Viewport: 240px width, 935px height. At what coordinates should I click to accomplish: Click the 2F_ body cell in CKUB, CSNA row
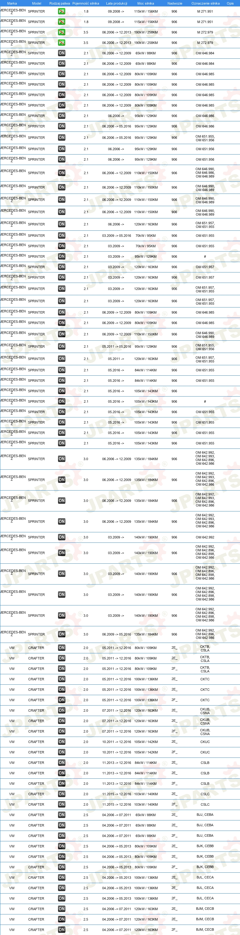click(x=174, y=731)
